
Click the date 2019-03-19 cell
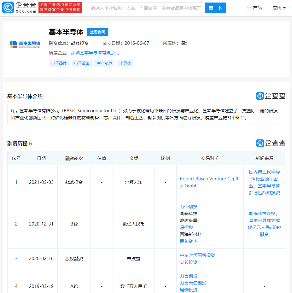tap(41, 286)
